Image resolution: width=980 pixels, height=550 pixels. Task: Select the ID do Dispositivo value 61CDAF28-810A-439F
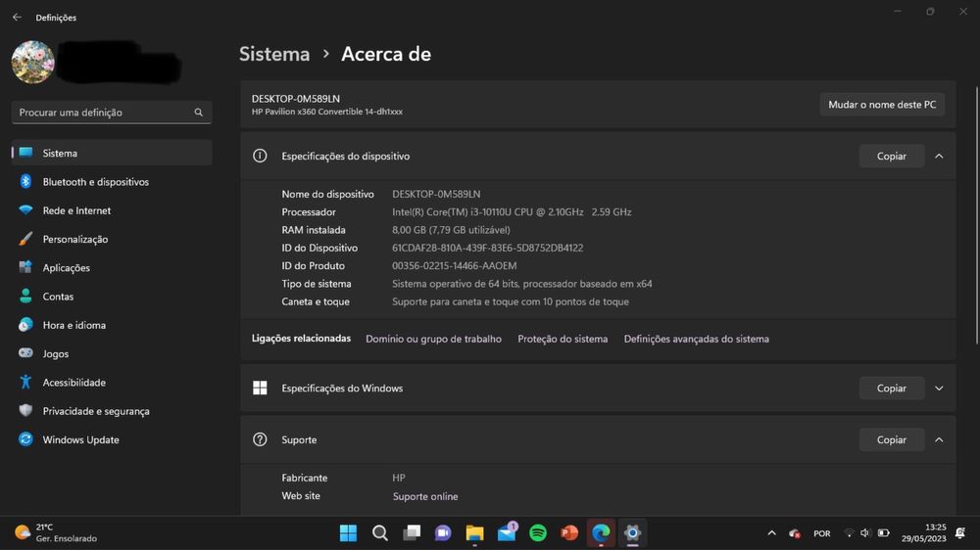(x=487, y=248)
